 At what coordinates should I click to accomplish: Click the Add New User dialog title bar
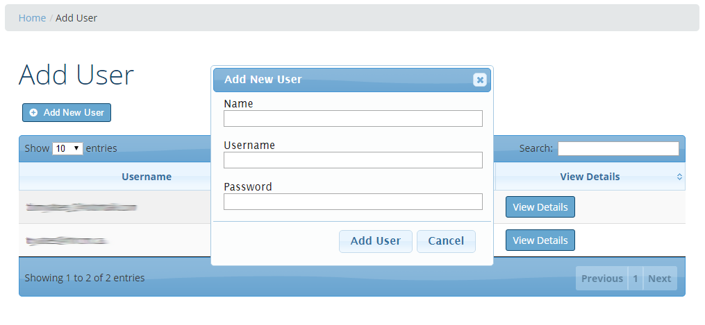[333, 80]
